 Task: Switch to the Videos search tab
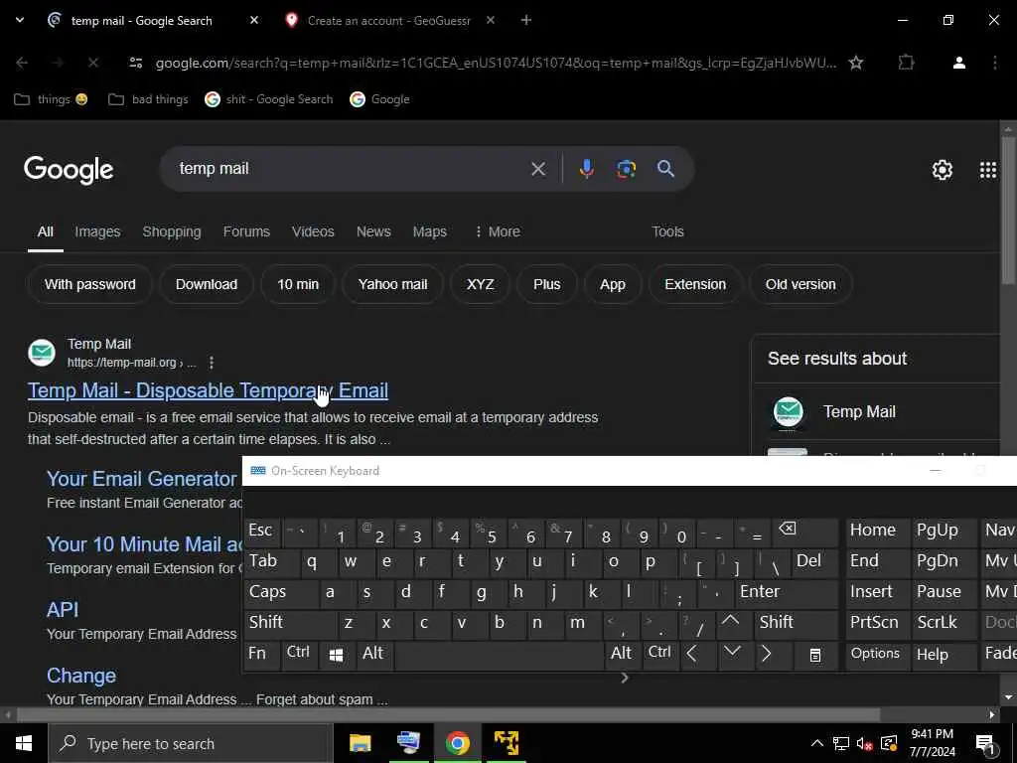[x=313, y=231]
